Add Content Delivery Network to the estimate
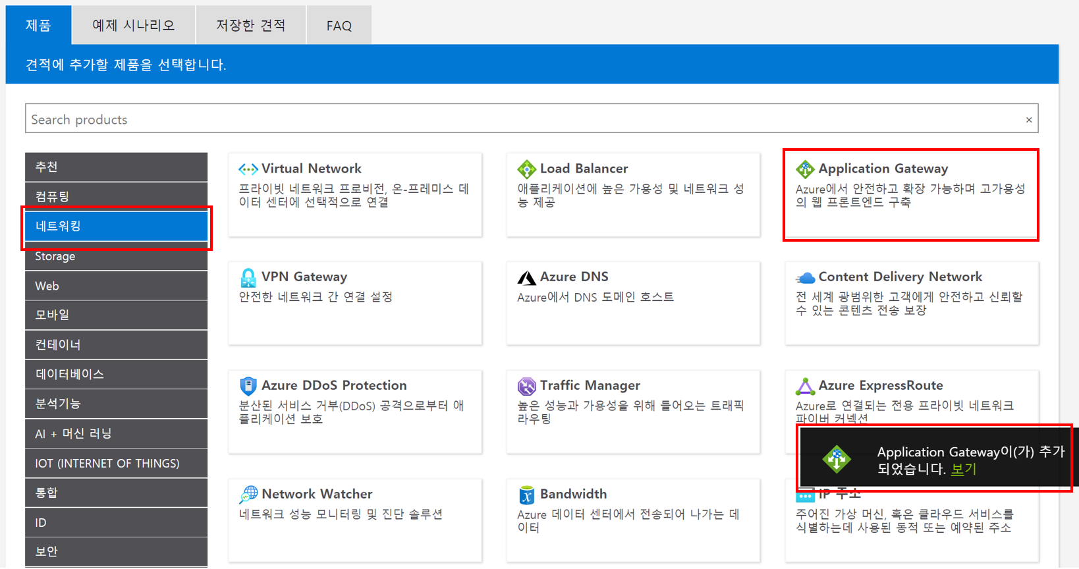This screenshot has width=1079, height=569. (x=912, y=303)
